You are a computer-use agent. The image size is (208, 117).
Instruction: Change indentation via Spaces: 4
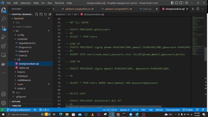[124, 110]
